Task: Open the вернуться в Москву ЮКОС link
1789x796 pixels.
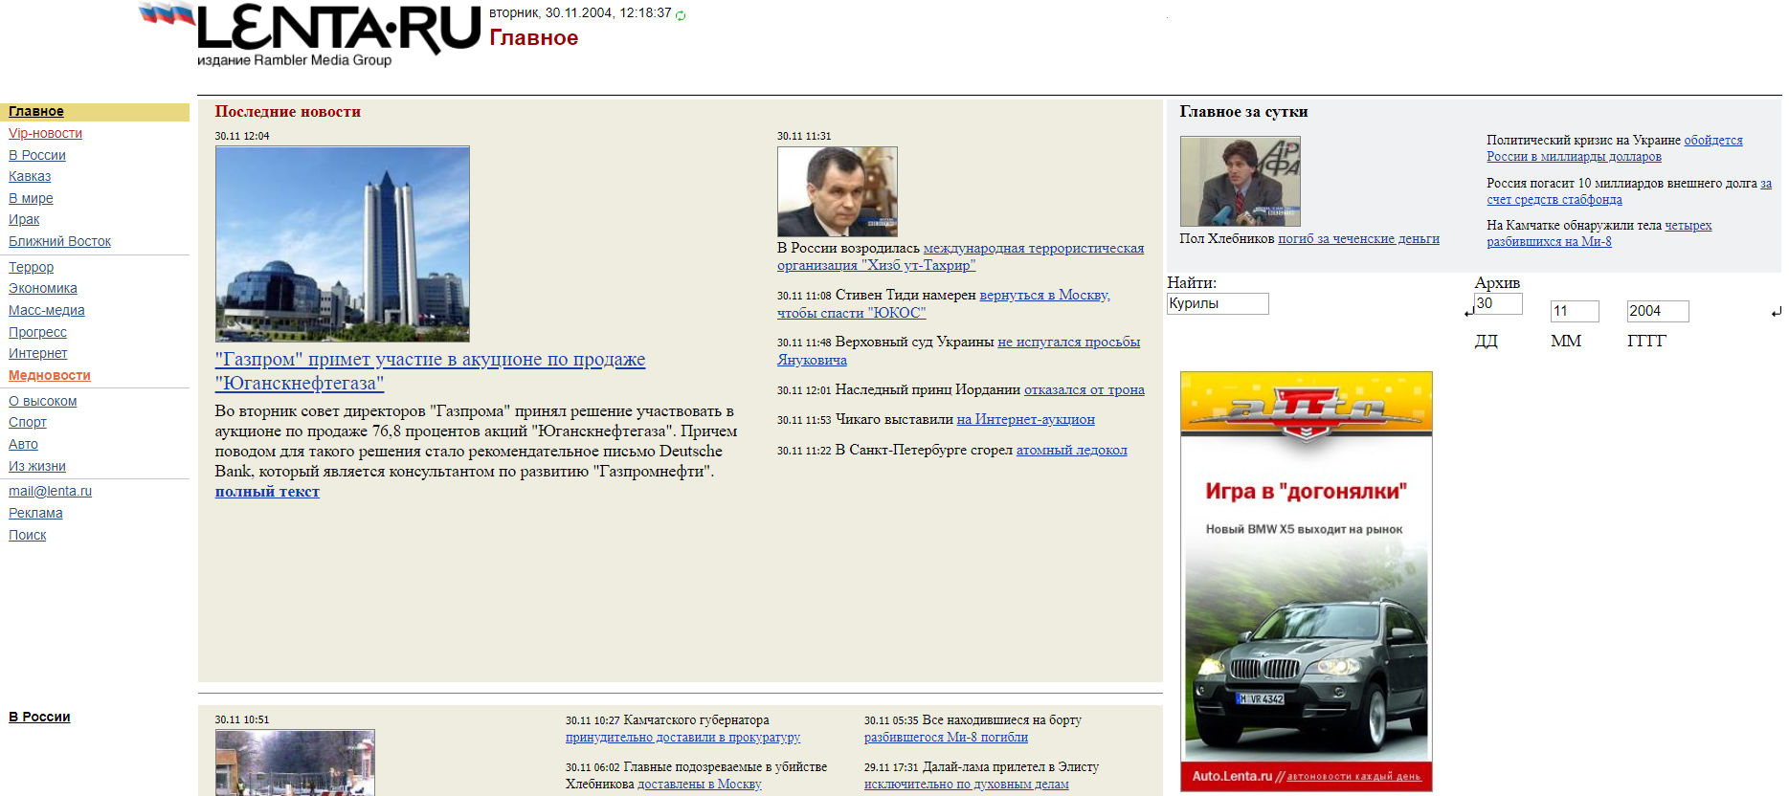Action: point(944,303)
